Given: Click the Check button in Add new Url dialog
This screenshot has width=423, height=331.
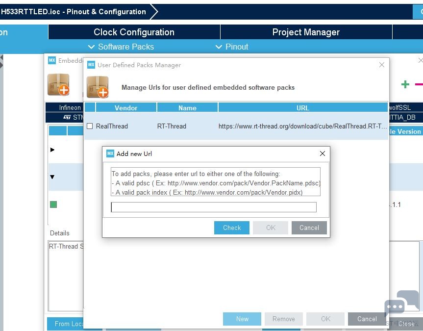Looking at the screenshot, I should coord(231,228).
